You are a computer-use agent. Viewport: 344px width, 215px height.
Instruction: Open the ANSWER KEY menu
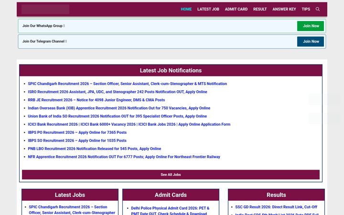[x=284, y=9]
